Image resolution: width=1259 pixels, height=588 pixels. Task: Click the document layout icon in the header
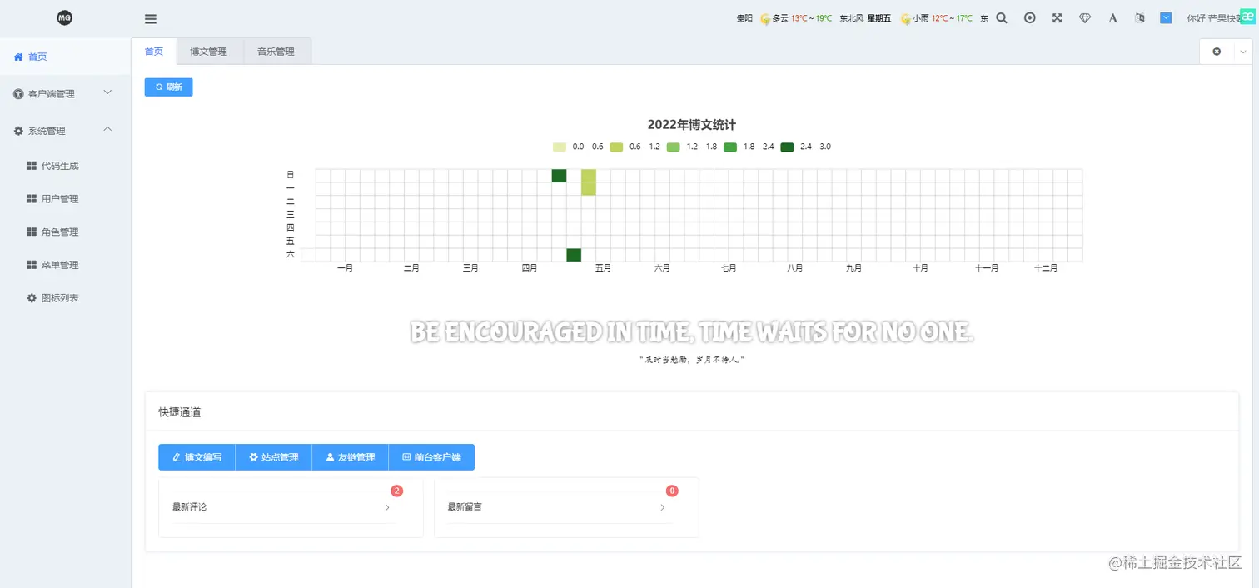click(1139, 17)
